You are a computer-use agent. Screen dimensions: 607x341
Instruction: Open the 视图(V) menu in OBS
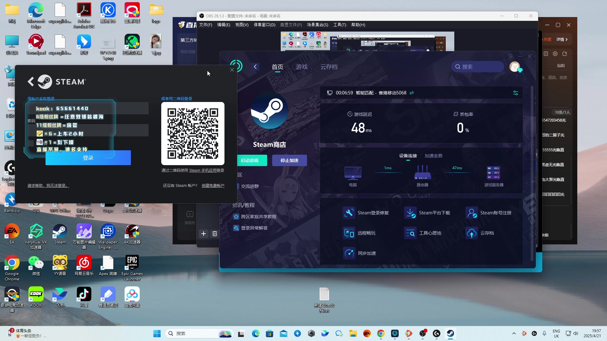[242, 25]
